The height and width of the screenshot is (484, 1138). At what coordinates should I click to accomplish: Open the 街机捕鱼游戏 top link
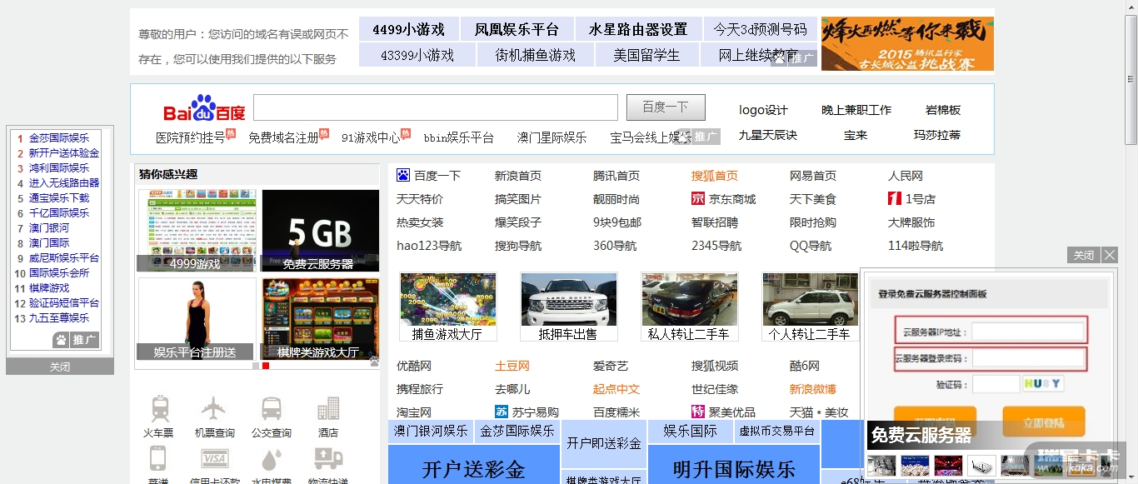point(536,55)
